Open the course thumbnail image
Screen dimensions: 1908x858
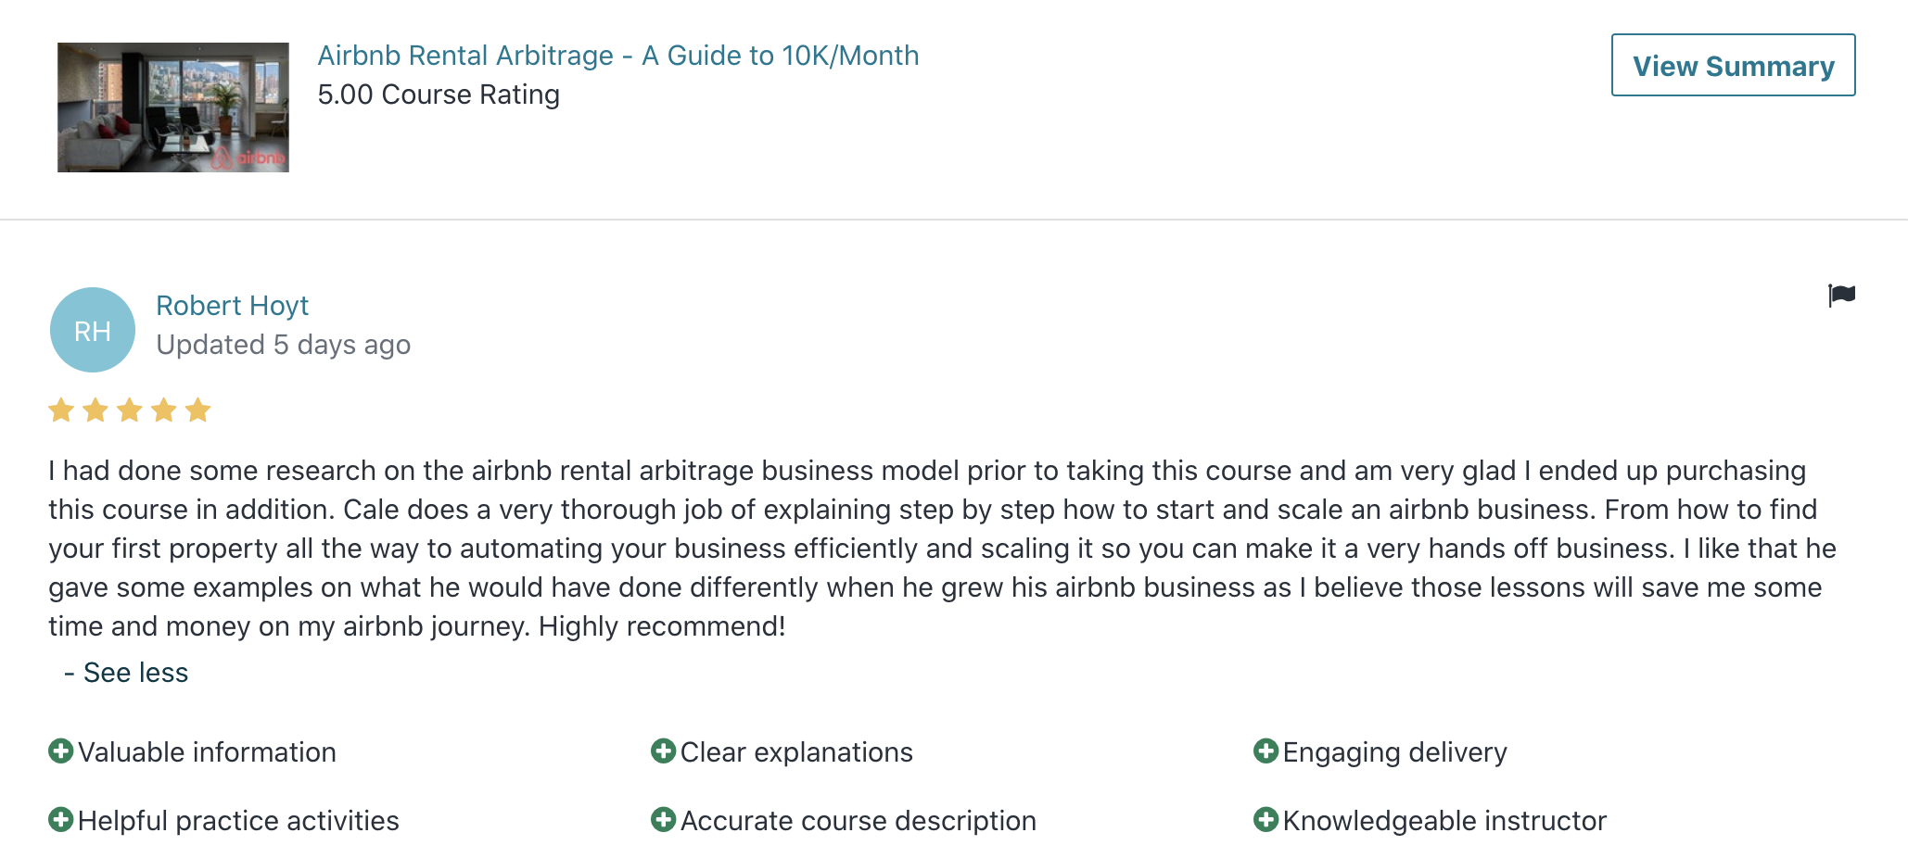(172, 106)
